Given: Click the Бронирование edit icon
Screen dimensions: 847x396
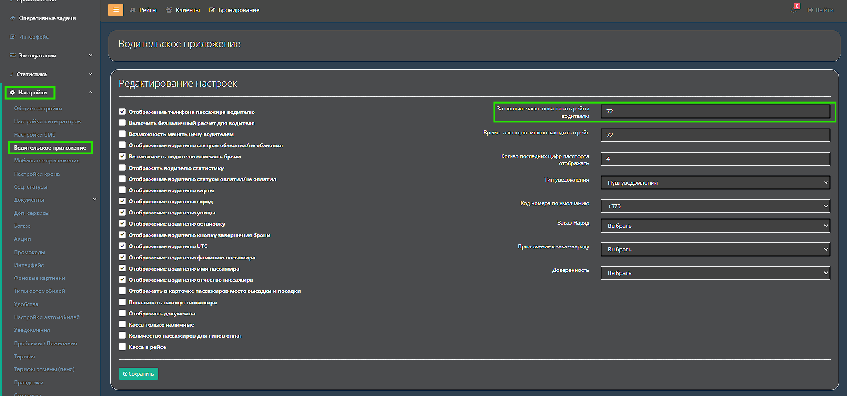Looking at the screenshot, I should (212, 10).
